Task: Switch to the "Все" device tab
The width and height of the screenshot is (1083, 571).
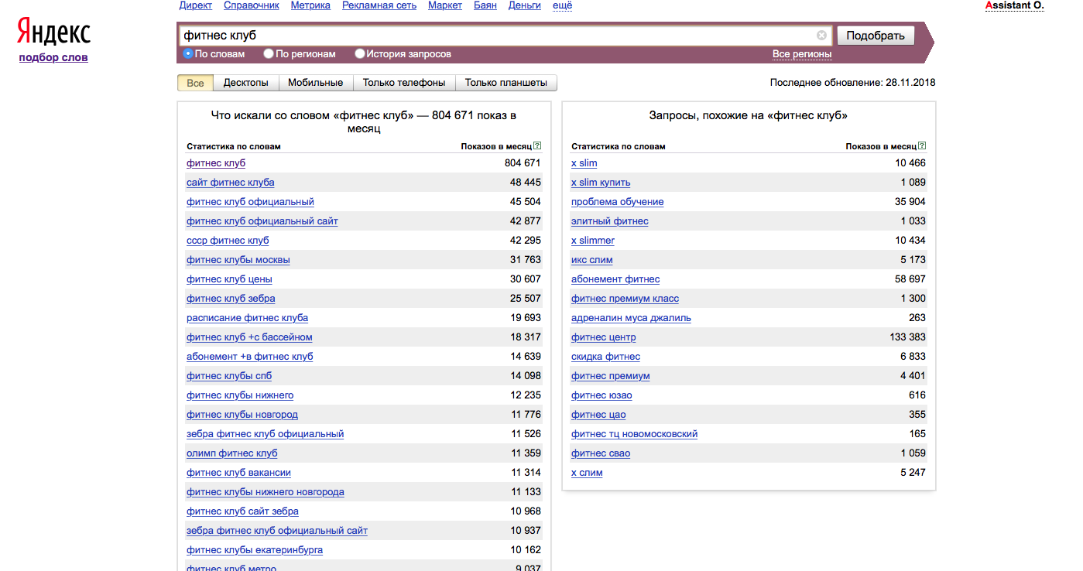Action: [195, 83]
